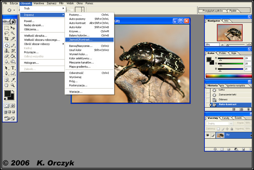Click trash icon in Historia panel
This screenshot has height=170, width=254.
coord(248,109)
